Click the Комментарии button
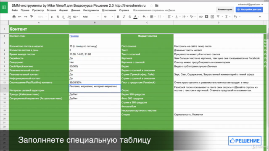 coord(225,9)
